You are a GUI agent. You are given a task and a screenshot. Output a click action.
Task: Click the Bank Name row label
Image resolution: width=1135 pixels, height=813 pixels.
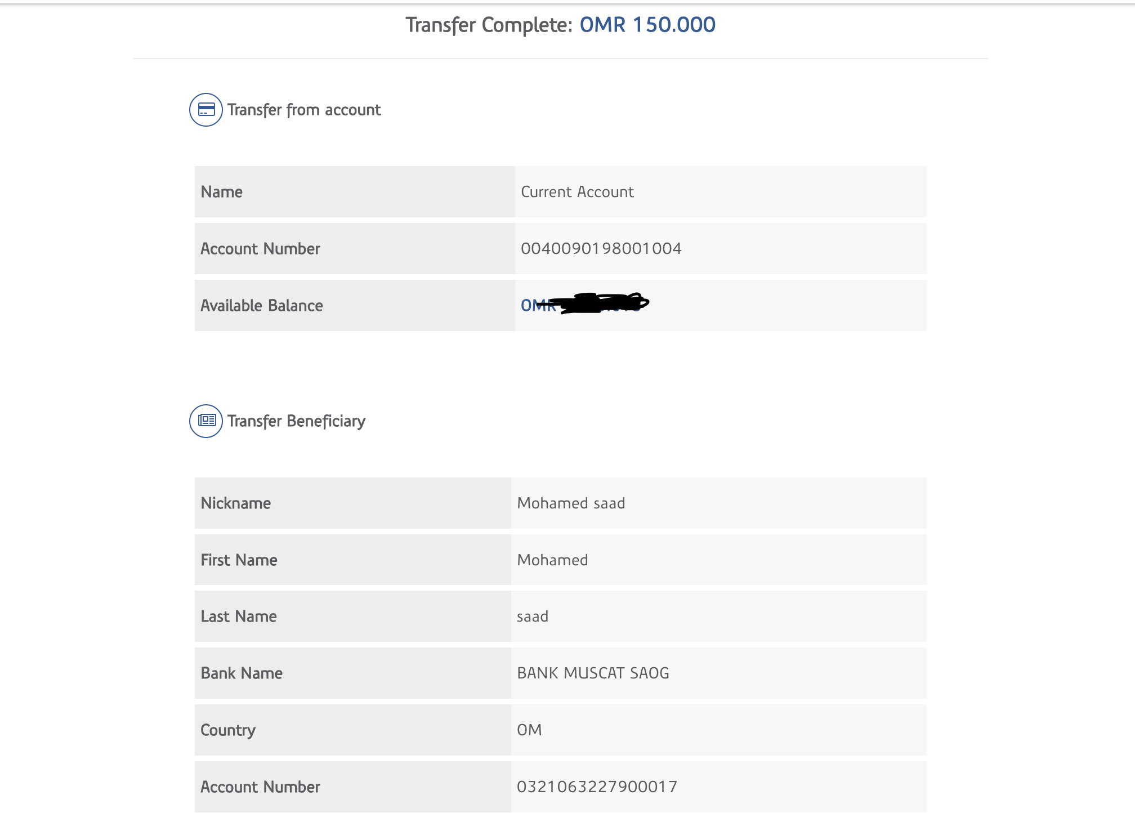tap(242, 673)
